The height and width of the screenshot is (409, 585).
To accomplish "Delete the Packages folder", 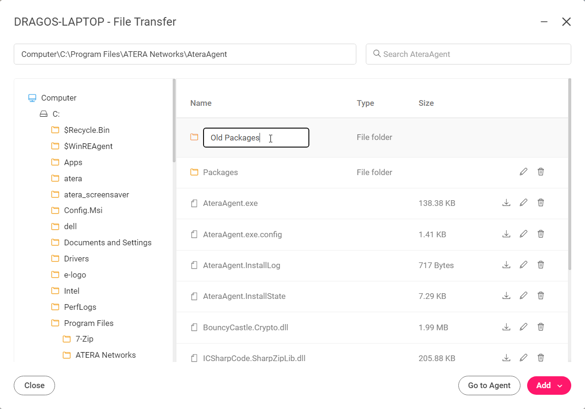I will (540, 172).
